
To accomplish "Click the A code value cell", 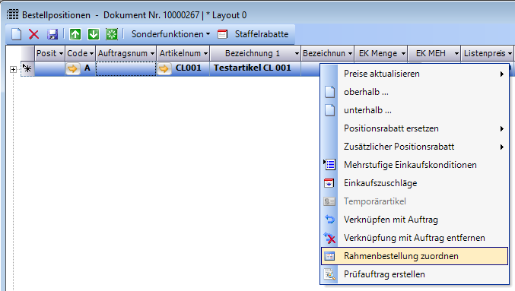I will pos(87,68).
